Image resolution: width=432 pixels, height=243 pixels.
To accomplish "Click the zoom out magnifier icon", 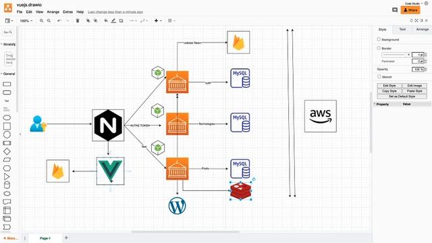I will coord(49,21).
